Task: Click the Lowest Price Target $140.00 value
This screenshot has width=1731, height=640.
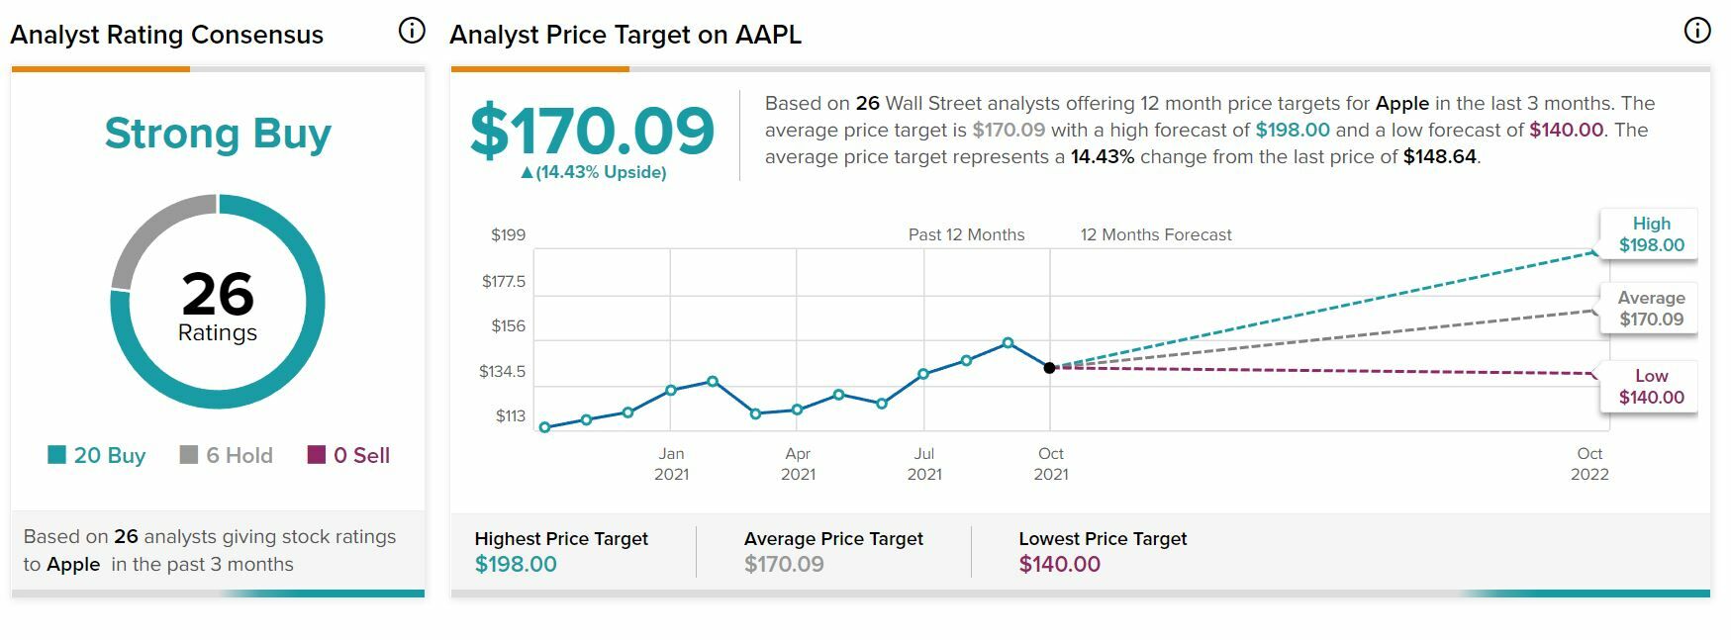Action: click(1059, 565)
